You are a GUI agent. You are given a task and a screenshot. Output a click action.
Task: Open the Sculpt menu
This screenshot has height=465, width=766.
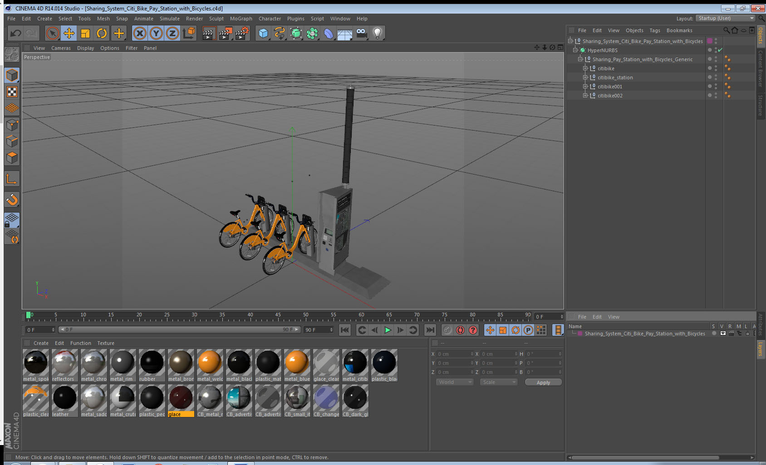216,19
